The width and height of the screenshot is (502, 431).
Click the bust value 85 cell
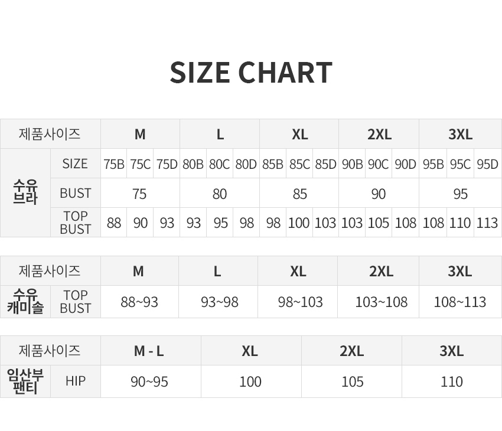(x=299, y=193)
